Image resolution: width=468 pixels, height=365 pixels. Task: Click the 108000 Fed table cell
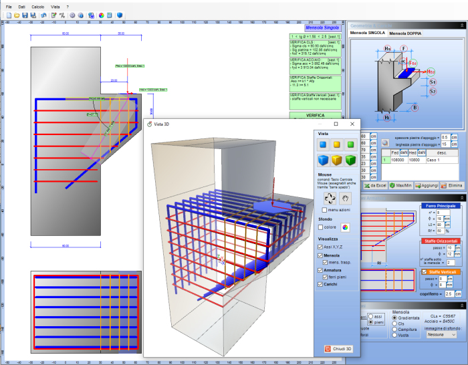click(398, 160)
